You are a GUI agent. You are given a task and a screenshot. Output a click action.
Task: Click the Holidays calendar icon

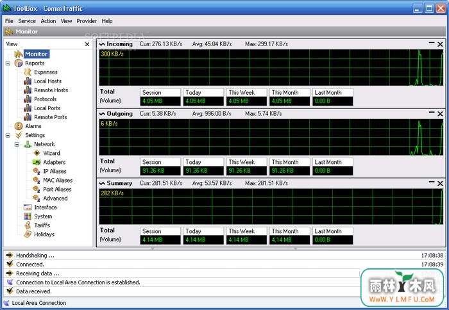[x=28, y=234]
